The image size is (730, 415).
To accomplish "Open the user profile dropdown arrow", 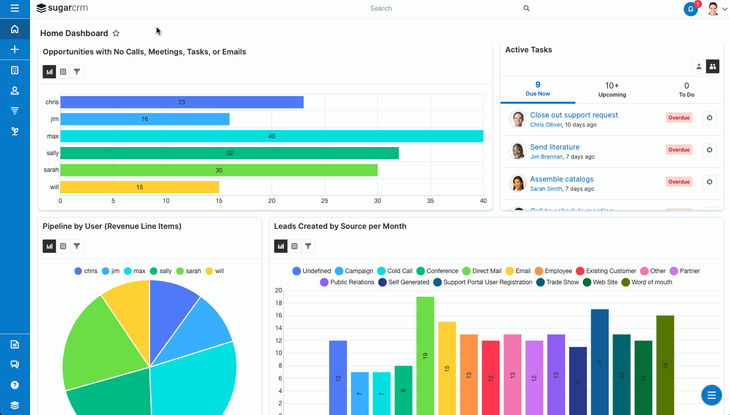I will [x=724, y=9].
